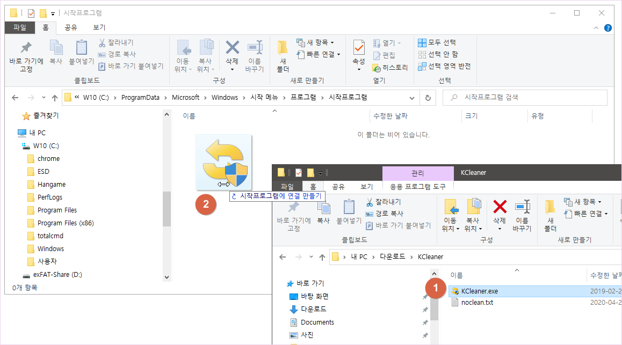The height and width of the screenshot is (345, 622).
Task: Sort by 이름 column in KCleaner window
Action: (x=457, y=275)
